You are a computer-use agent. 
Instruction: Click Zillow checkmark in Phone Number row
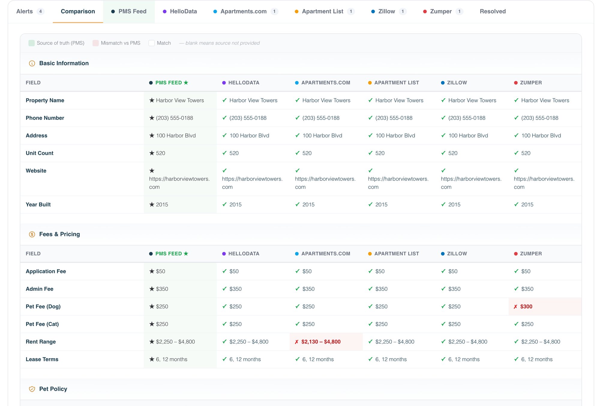pos(443,118)
